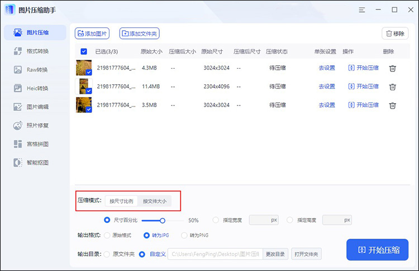The height and width of the screenshot is (271, 419).
Task: Select the 指定宽度 radio button
Action: pos(216,220)
